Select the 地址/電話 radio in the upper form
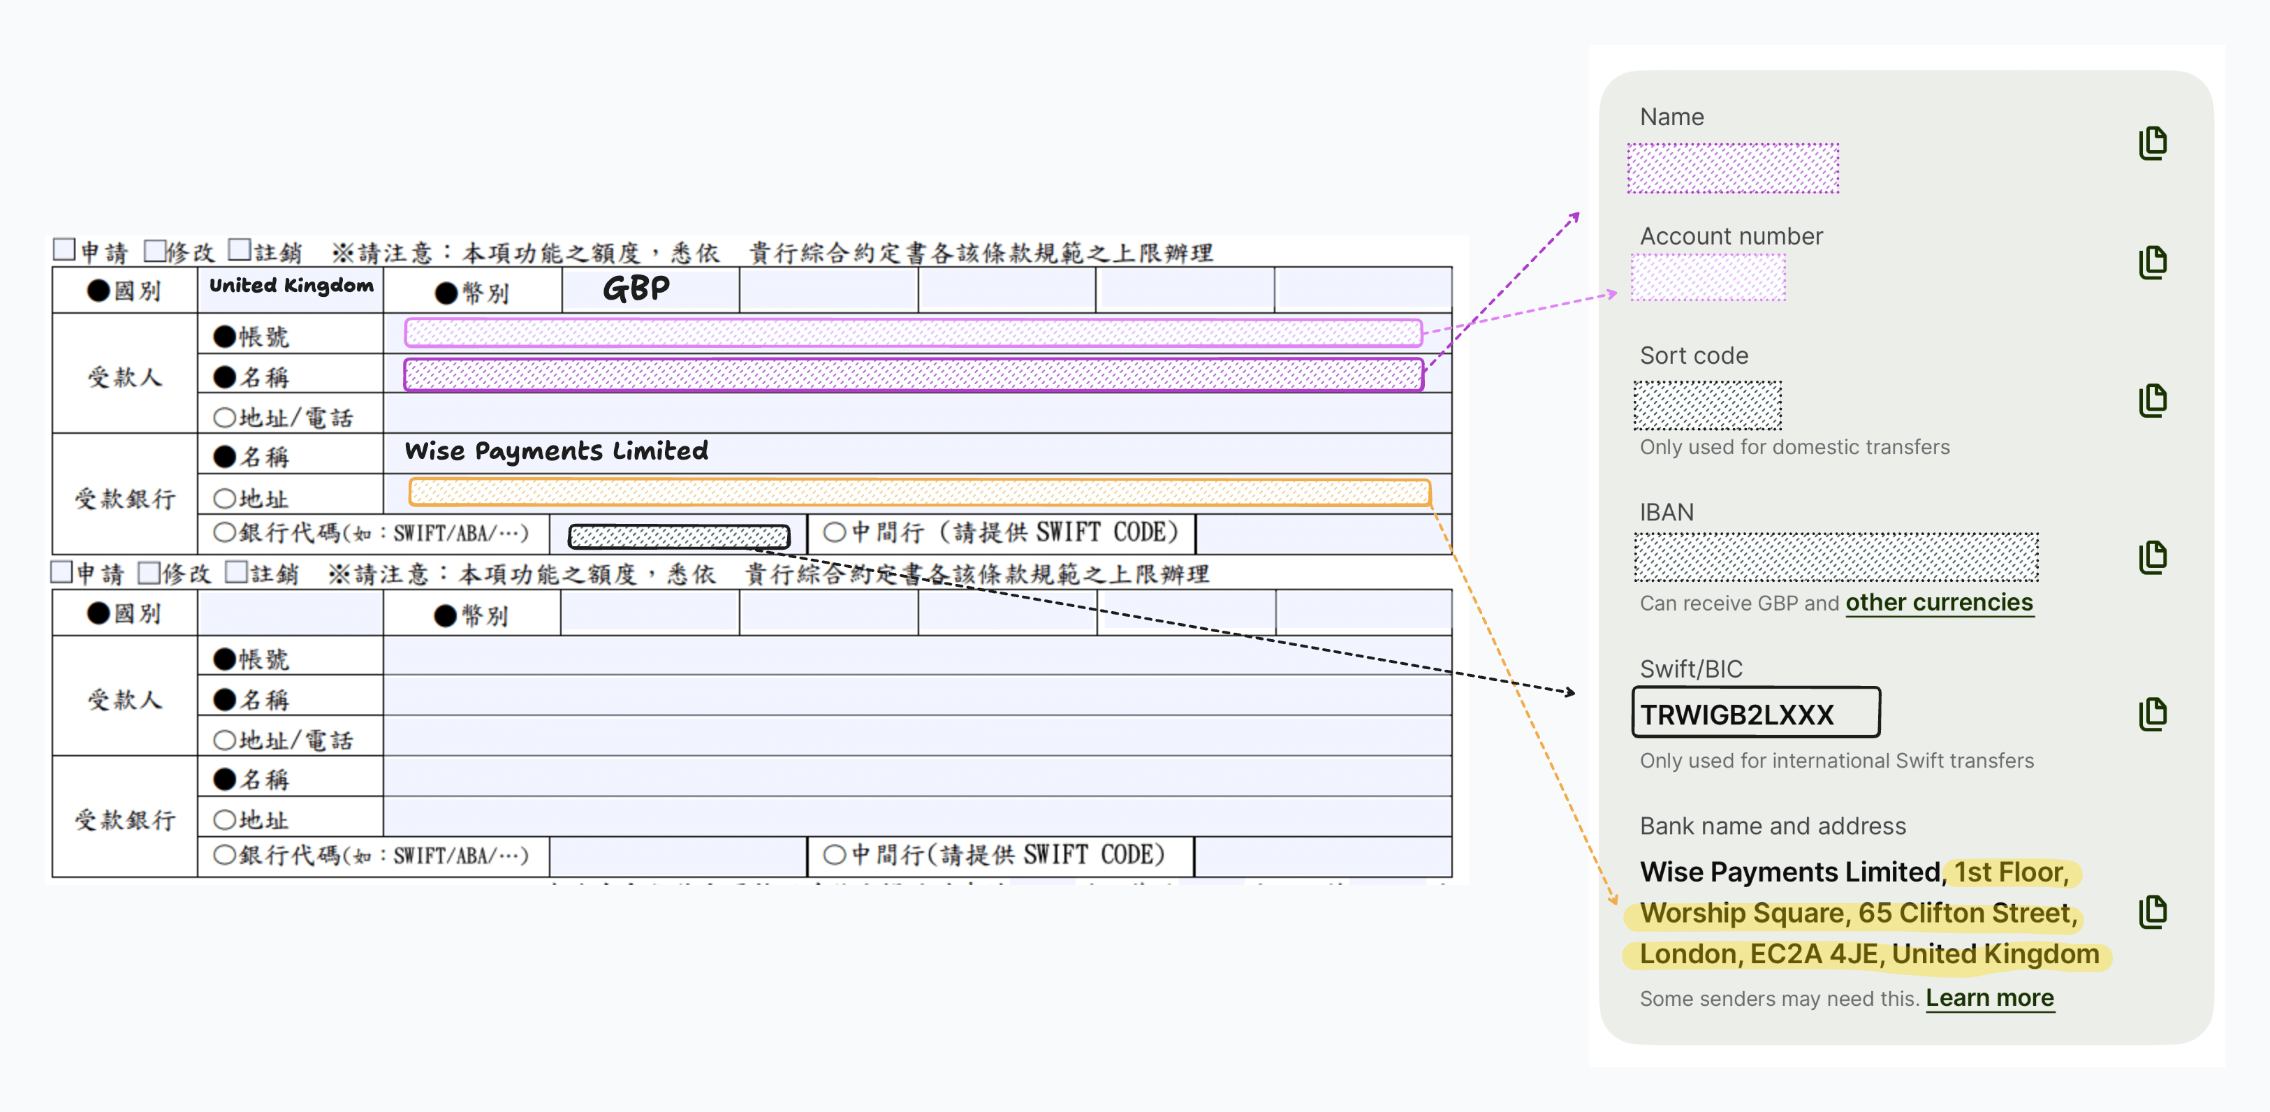Image resolution: width=2270 pixels, height=1112 pixels. (225, 417)
